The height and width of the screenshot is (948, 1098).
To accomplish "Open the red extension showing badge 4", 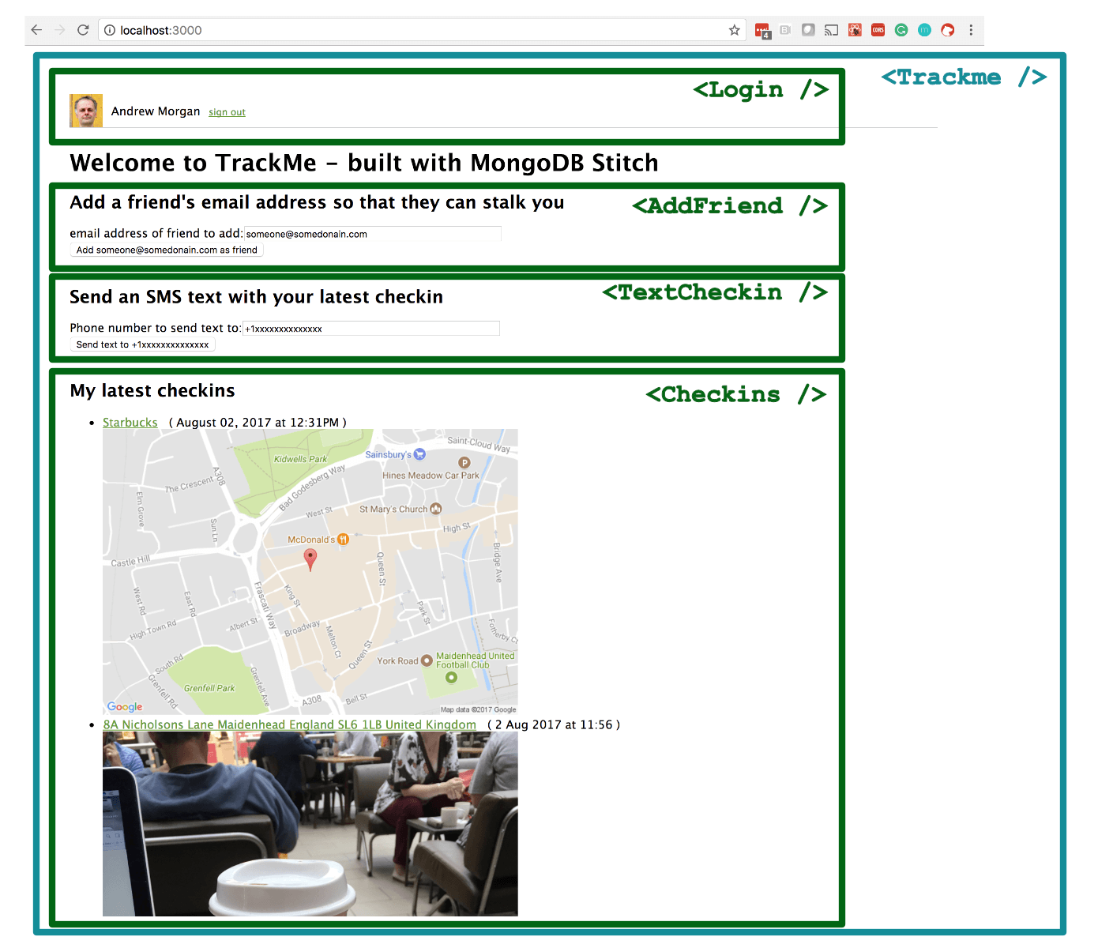I will tap(763, 29).
